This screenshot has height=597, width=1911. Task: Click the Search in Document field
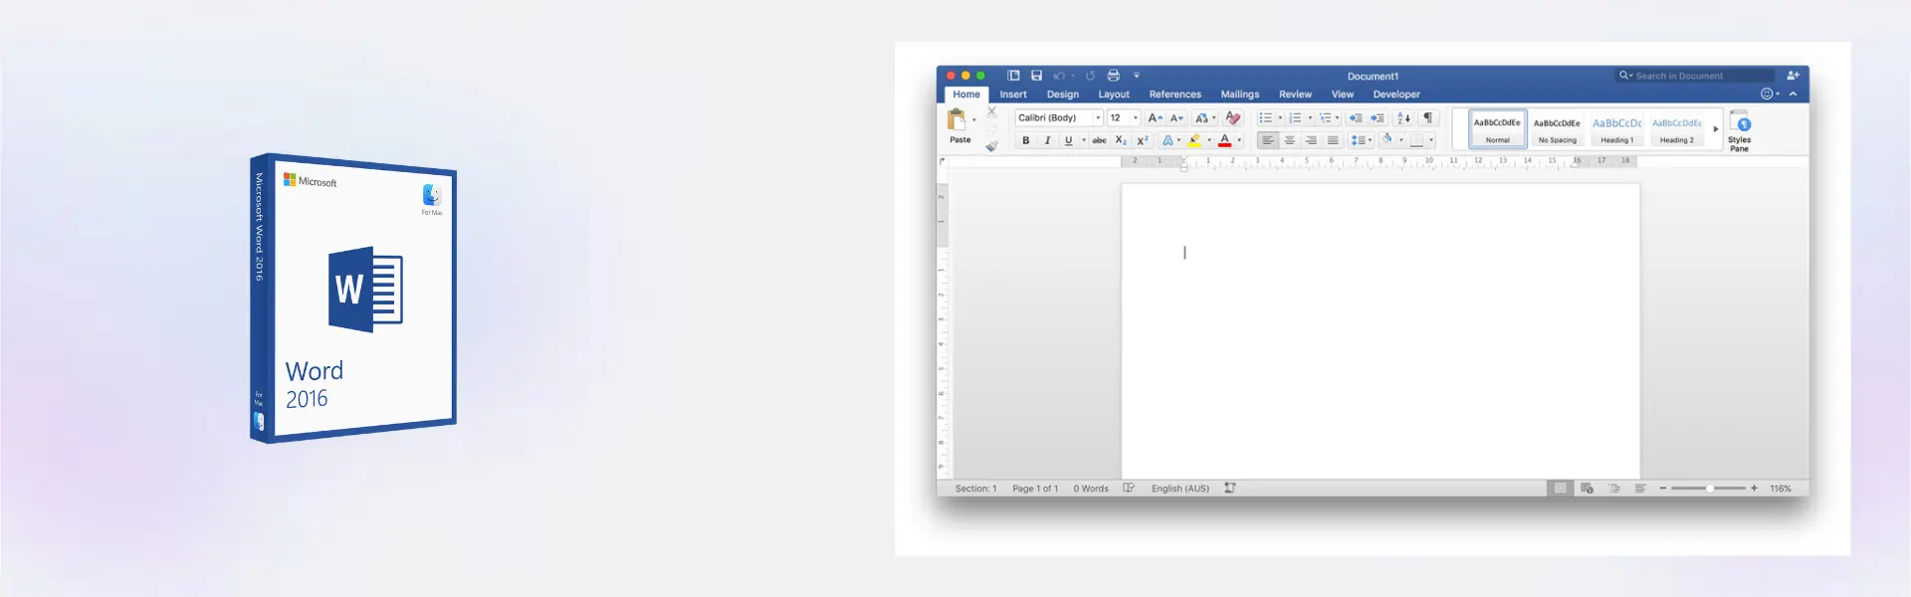pyautogui.click(x=1695, y=76)
